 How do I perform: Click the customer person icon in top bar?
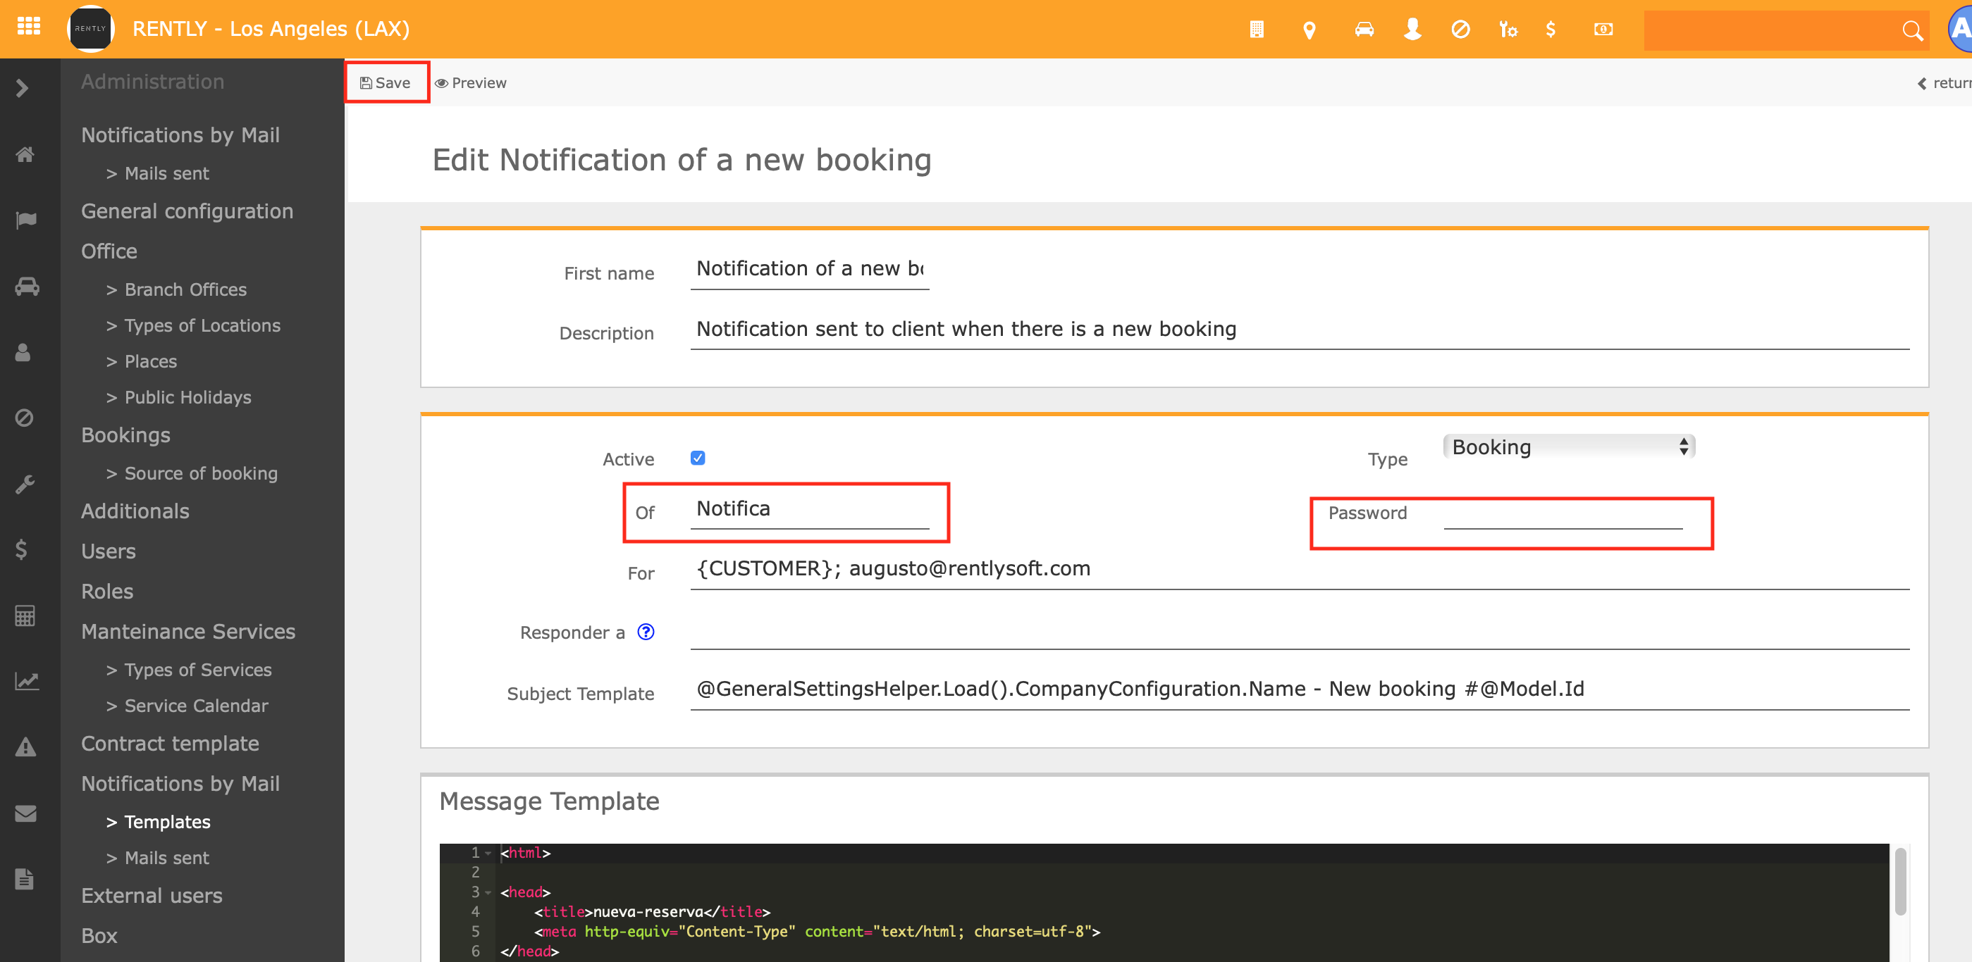(x=1412, y=29)
